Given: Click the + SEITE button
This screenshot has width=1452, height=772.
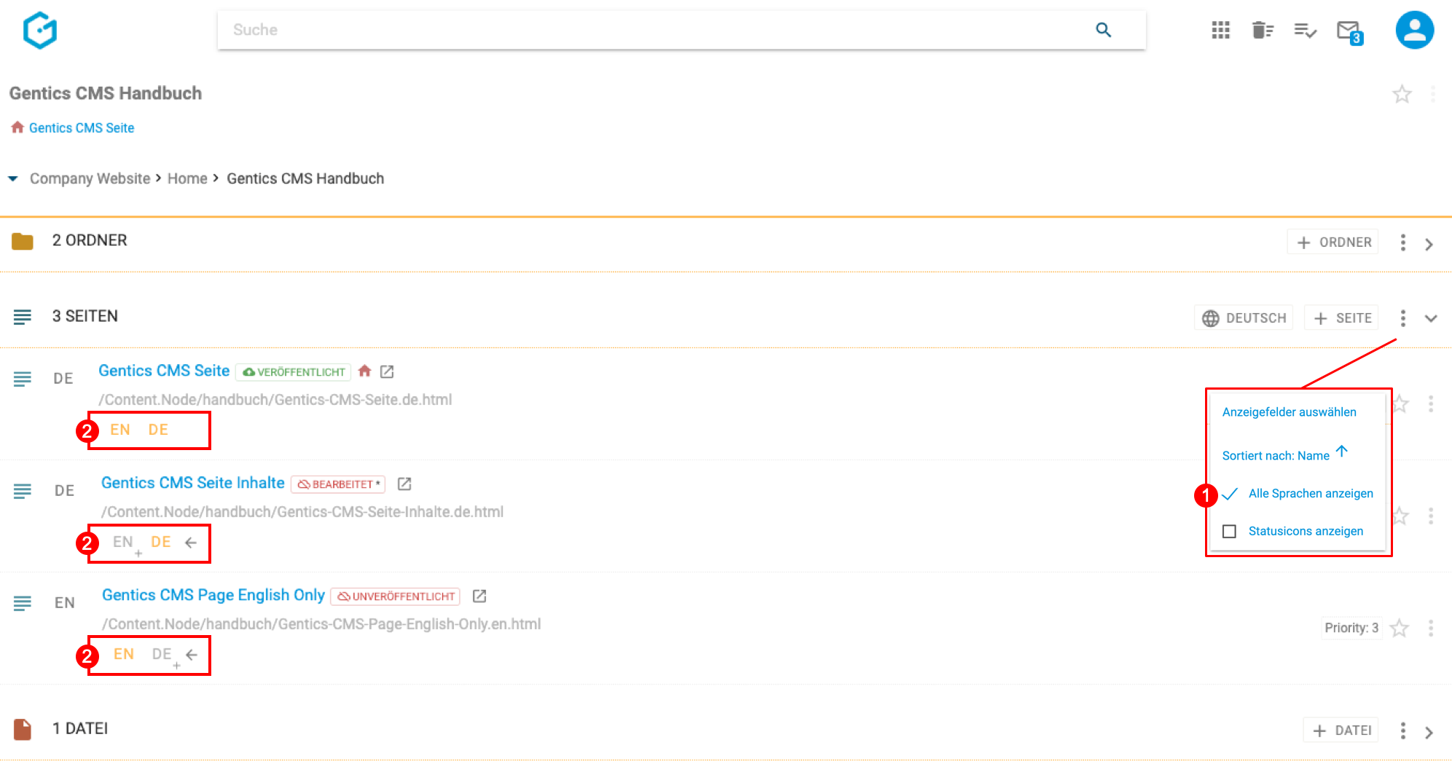Looking at the screenshot, I should [1342, 318].
